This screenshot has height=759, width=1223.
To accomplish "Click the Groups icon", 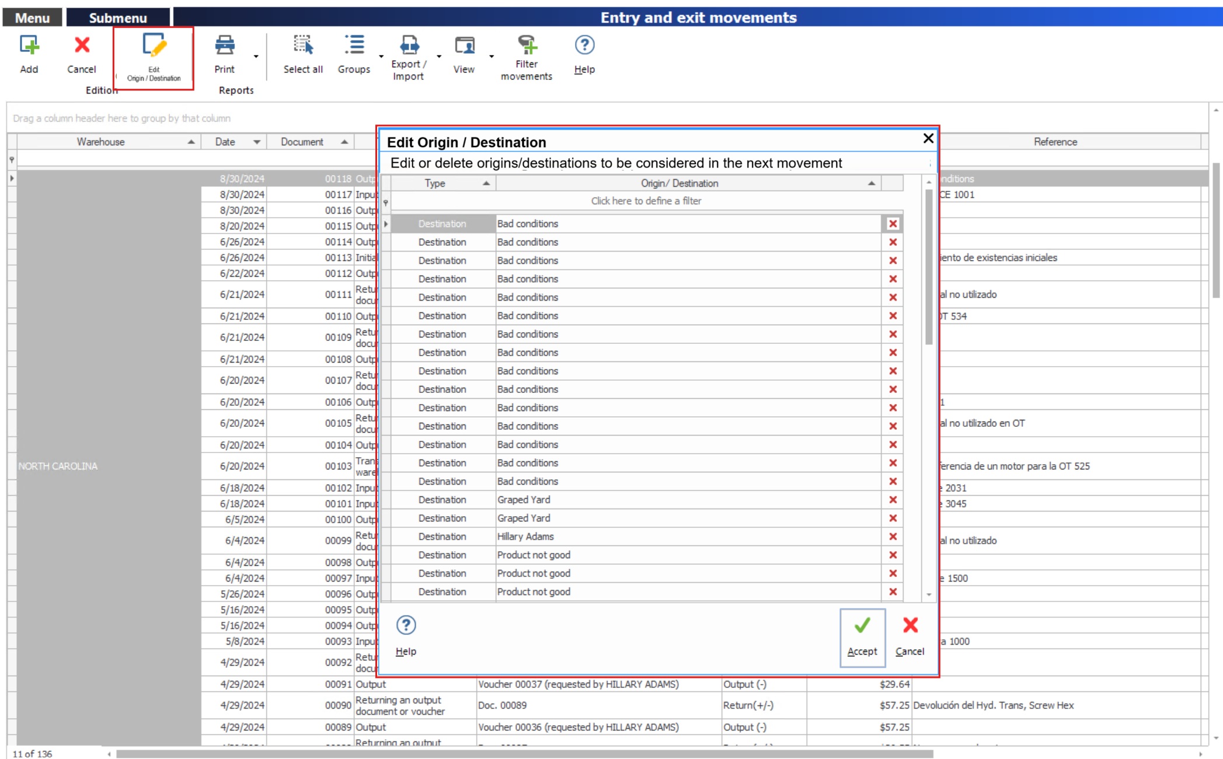I will [x=354, y=46].
